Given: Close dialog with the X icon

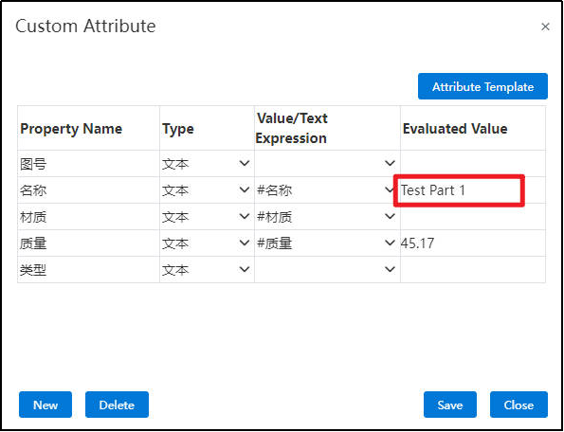Looking at the screenshot, I should [x=545, y=27].
